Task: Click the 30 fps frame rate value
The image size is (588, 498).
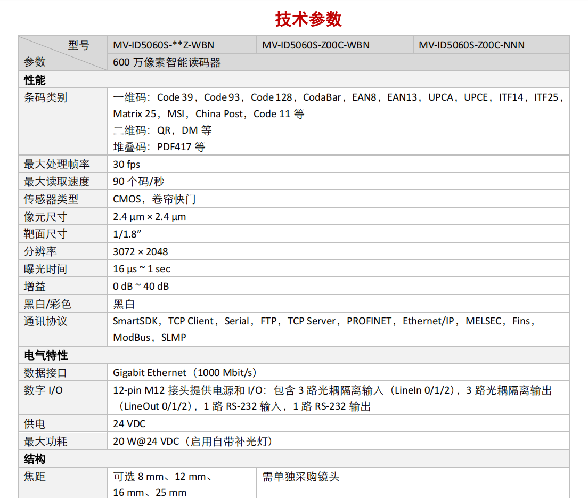Action: pyautogui.click(x=127, y=164)
